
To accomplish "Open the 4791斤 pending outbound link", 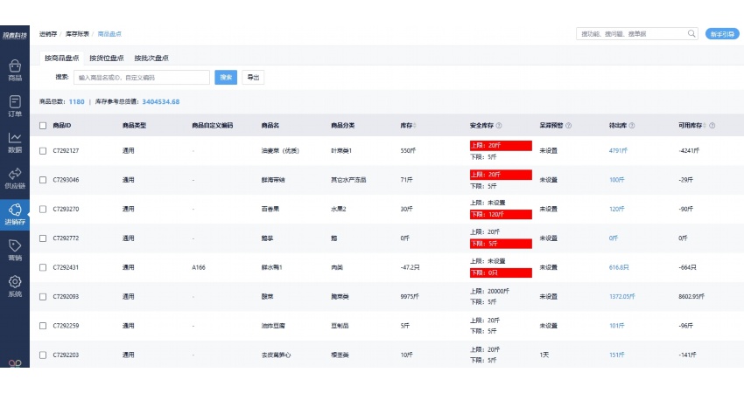I will [620, 151].
